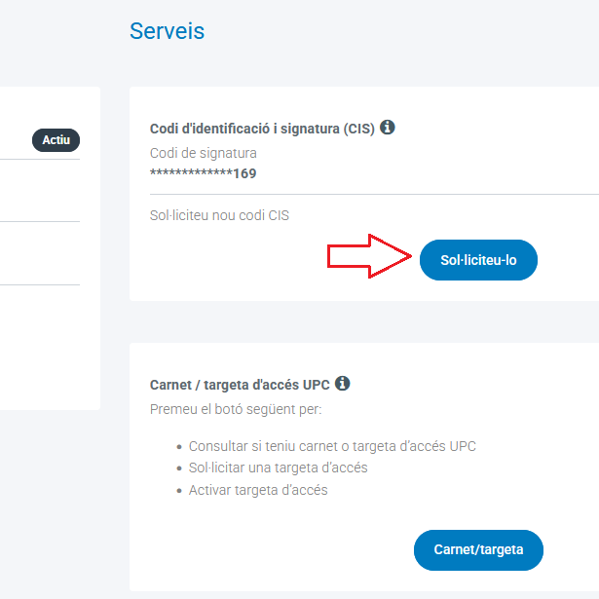Screen dimensions: 599x599
Task: Click the bullet dot before 'Sol·licitar una targeta'
Action: (179, 468)
